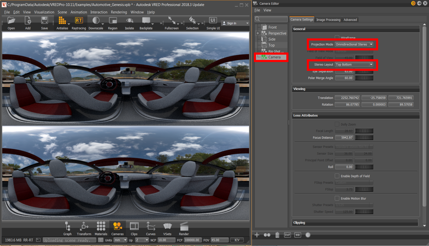The image size is (429, 246).
Task: Click the DoF icon in Camera Editor
Action: [287, 235]
